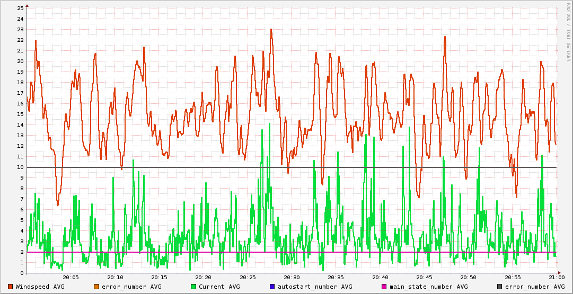Click the 20:15 time axis label

[x=160, y=278]
